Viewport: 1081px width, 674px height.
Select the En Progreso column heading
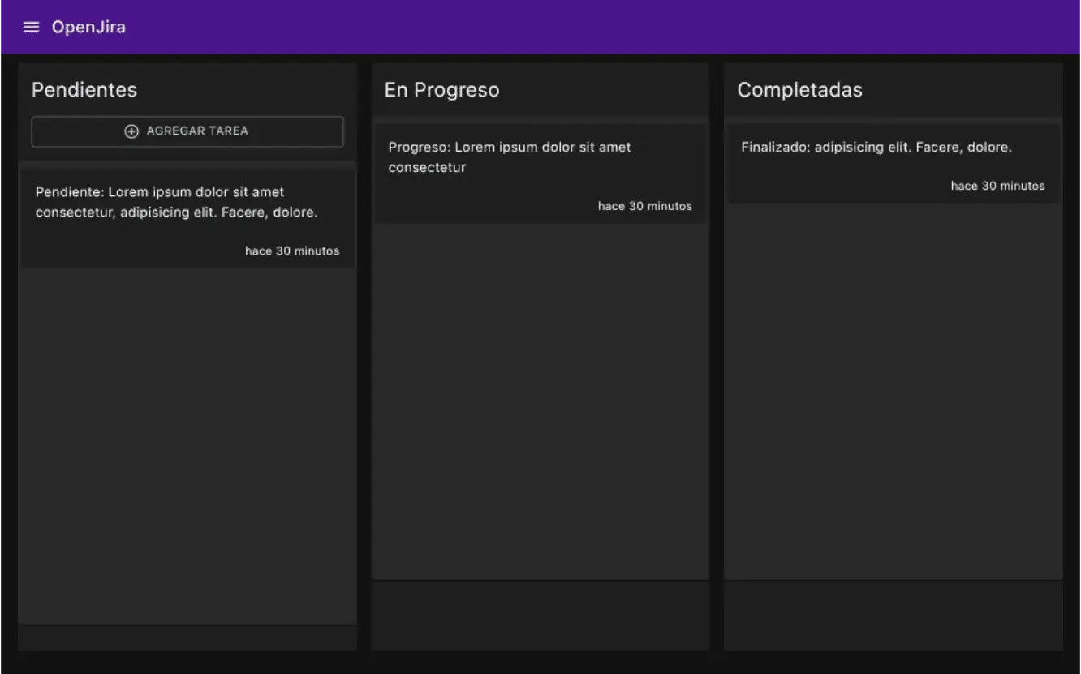point(441,90)
